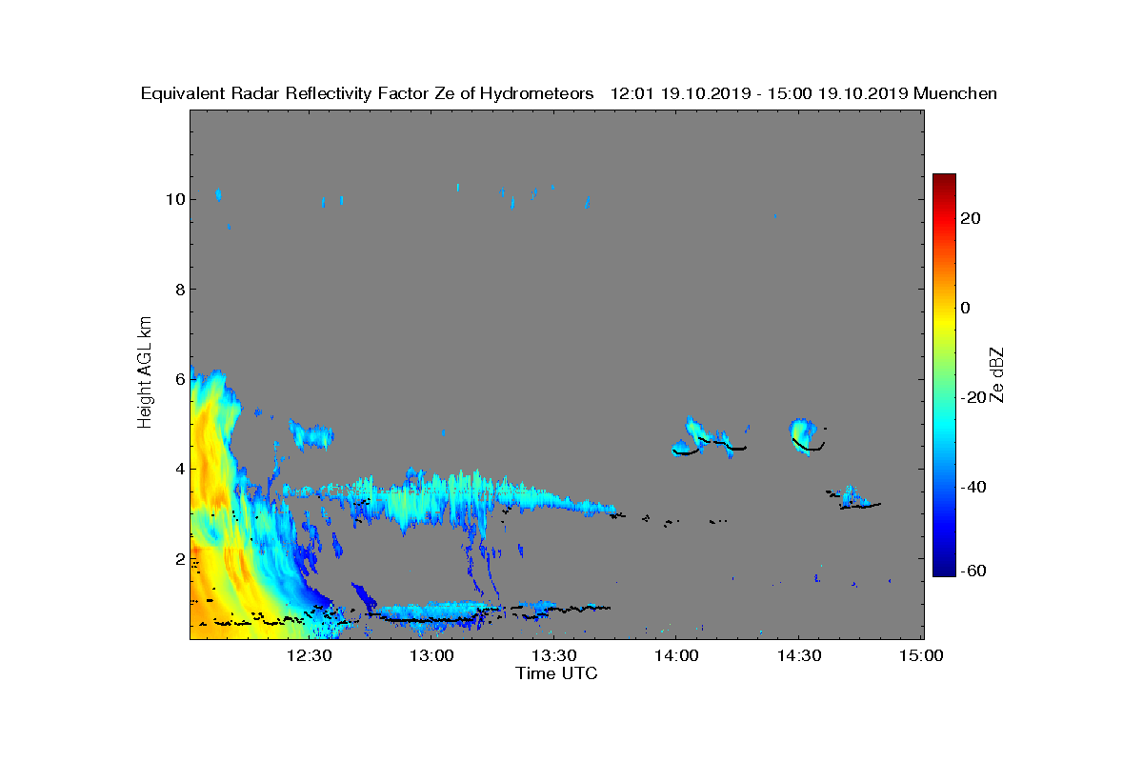This screenshot has height=762, width=1143.
Task: Click the 12:30 time tick label
Action: click(x=309, y=655)
